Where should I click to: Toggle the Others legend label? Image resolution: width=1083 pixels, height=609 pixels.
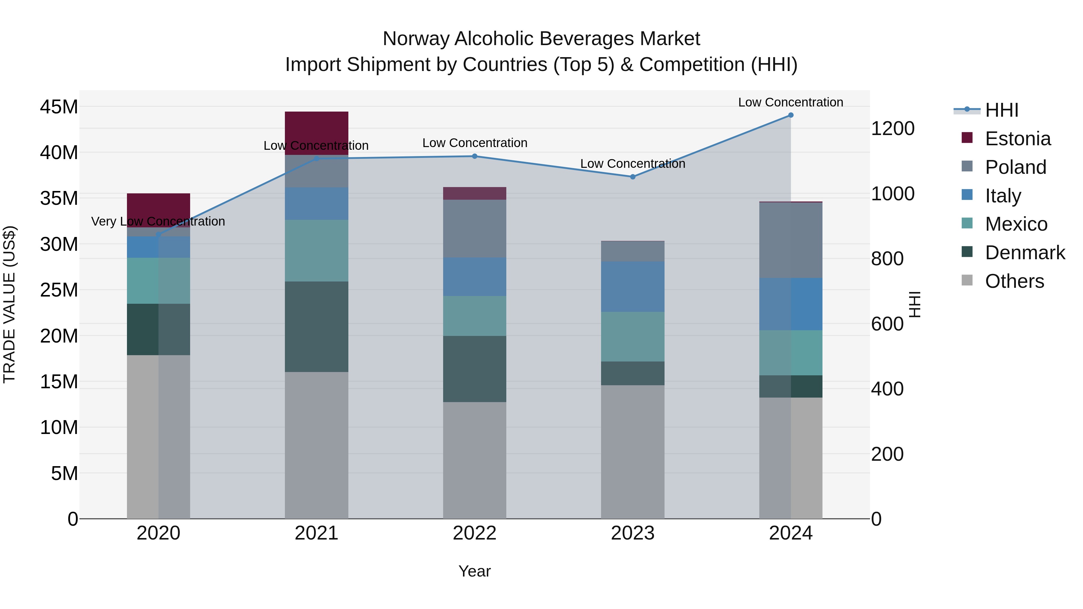[1014, 281]
